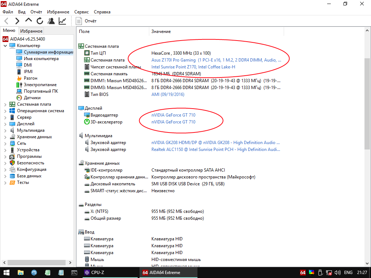The height and width of the screenshot is (278, 371).
Task: Click the Поле column header
Action: click(x=113, y=31)
